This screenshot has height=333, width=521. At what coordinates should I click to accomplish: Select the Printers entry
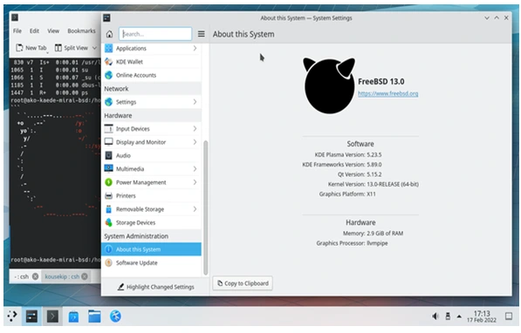pos(151,195)
